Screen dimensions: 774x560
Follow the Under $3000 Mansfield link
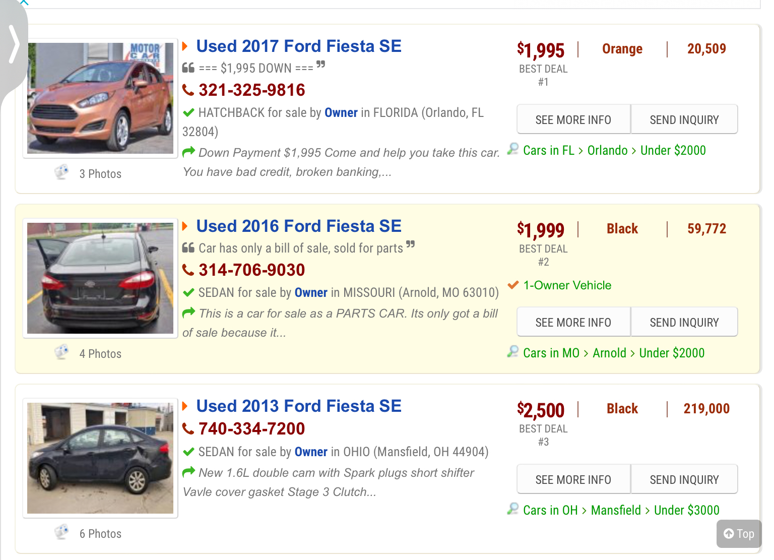[x=686, y=510]
